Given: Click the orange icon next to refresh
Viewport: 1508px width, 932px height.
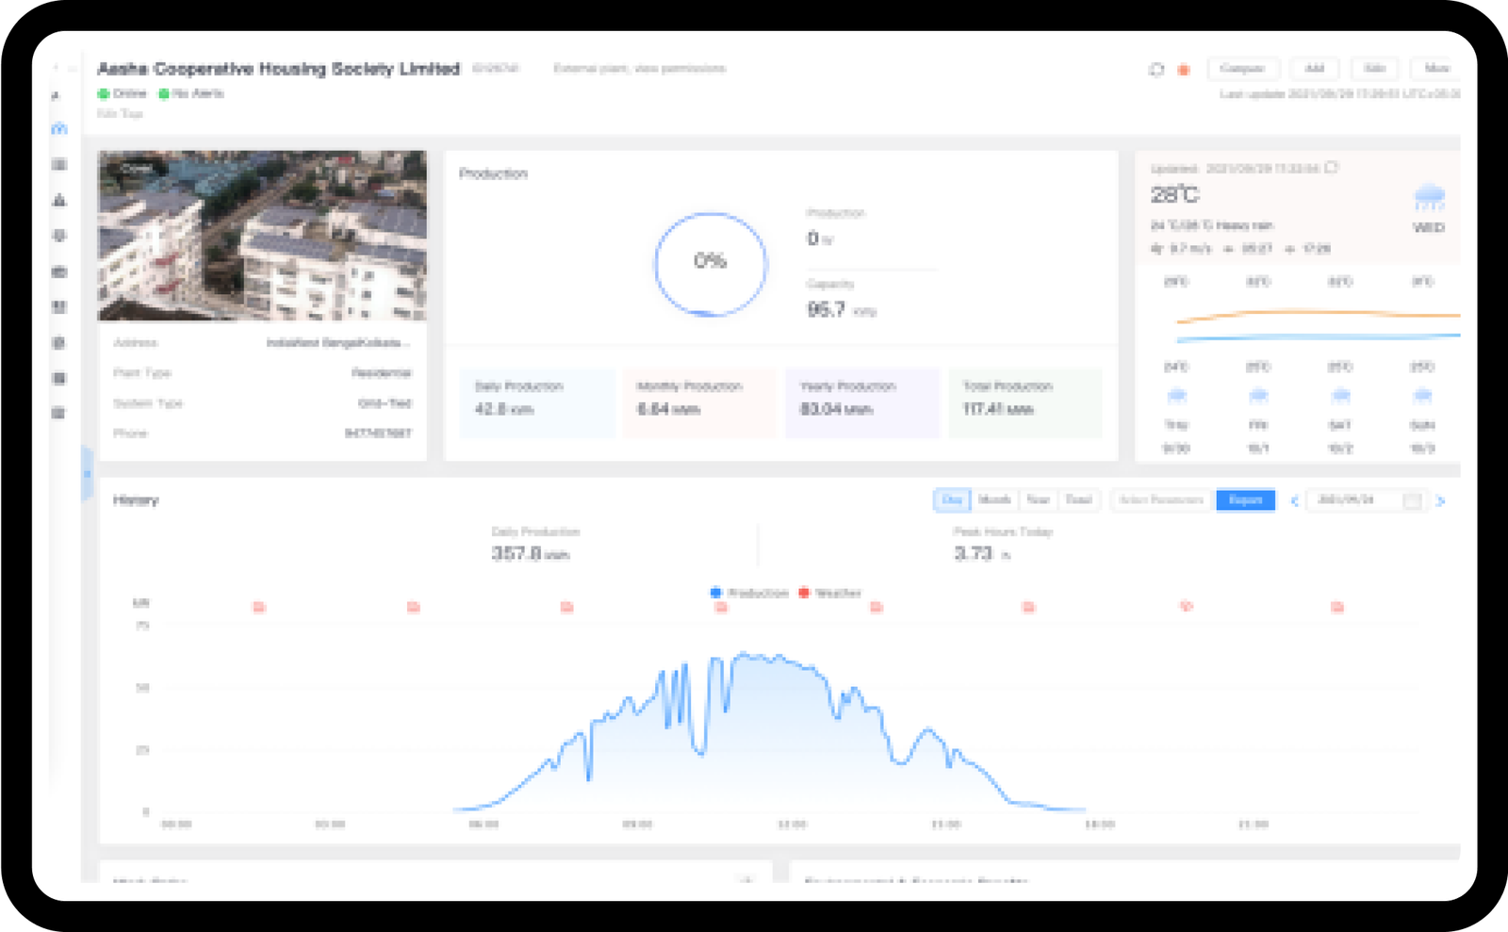Looking at the screenshot, I should [1184, 70].
